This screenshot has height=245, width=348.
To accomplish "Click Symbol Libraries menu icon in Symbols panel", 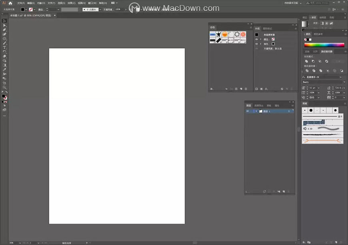I will (212, 89).
